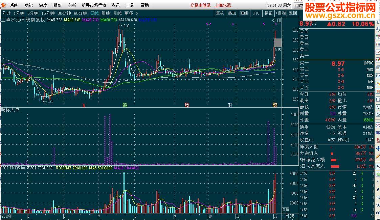Image resolution: width=380 pixels, height=220 pixels.
Task: Click the MA60: 7.03 indicator label
Action: (x=109, y=20)
